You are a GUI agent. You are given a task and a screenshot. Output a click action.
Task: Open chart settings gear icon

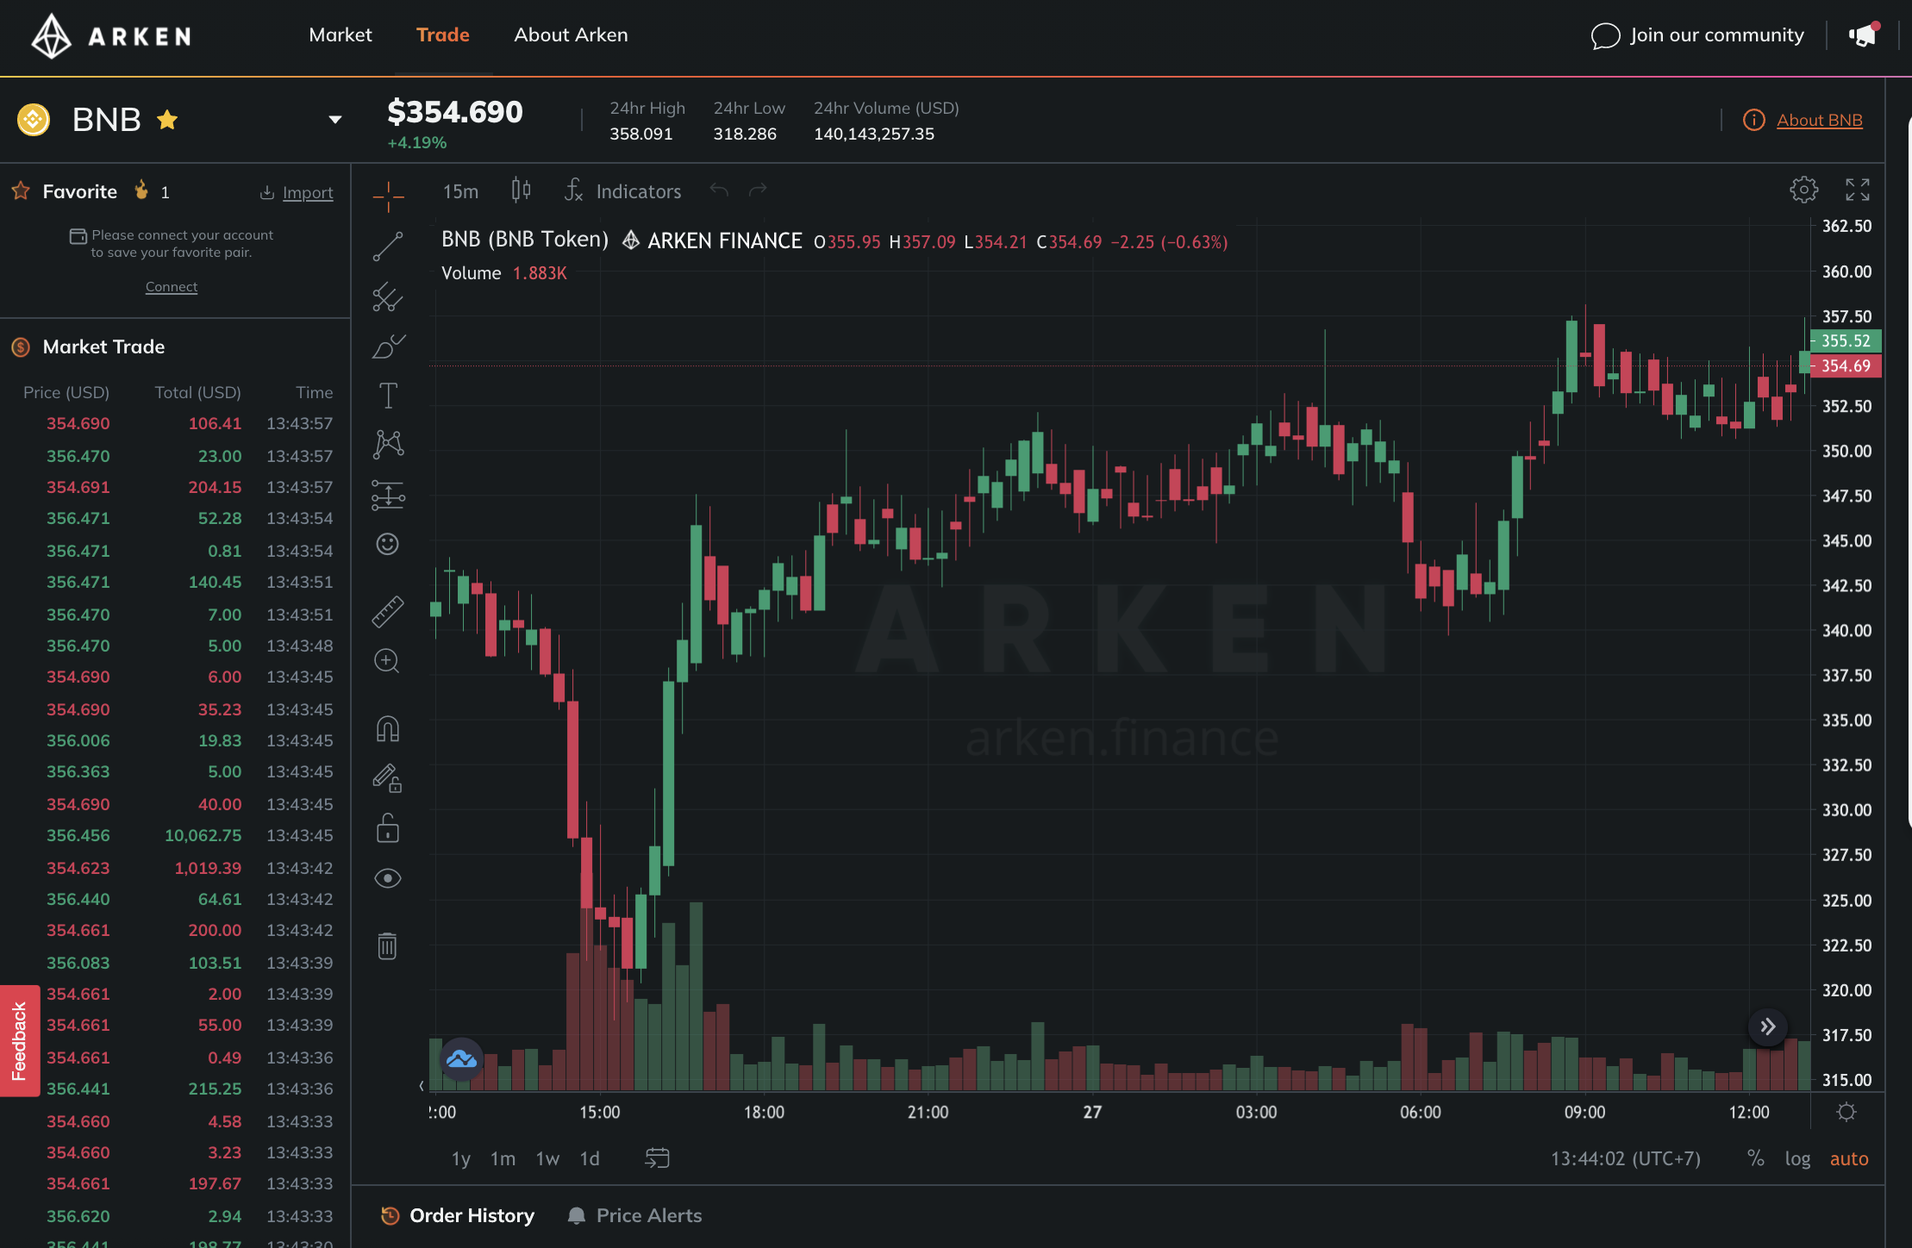coord(1803,190)
